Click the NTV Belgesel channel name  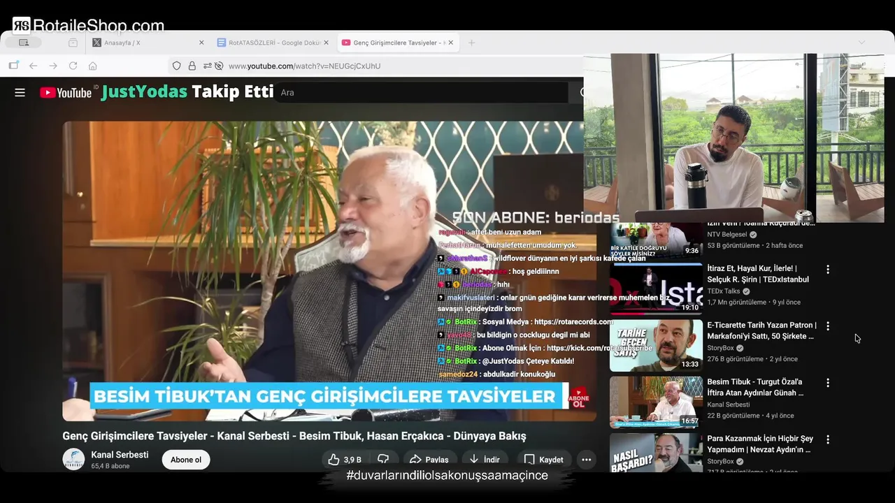tap(726, 235)
